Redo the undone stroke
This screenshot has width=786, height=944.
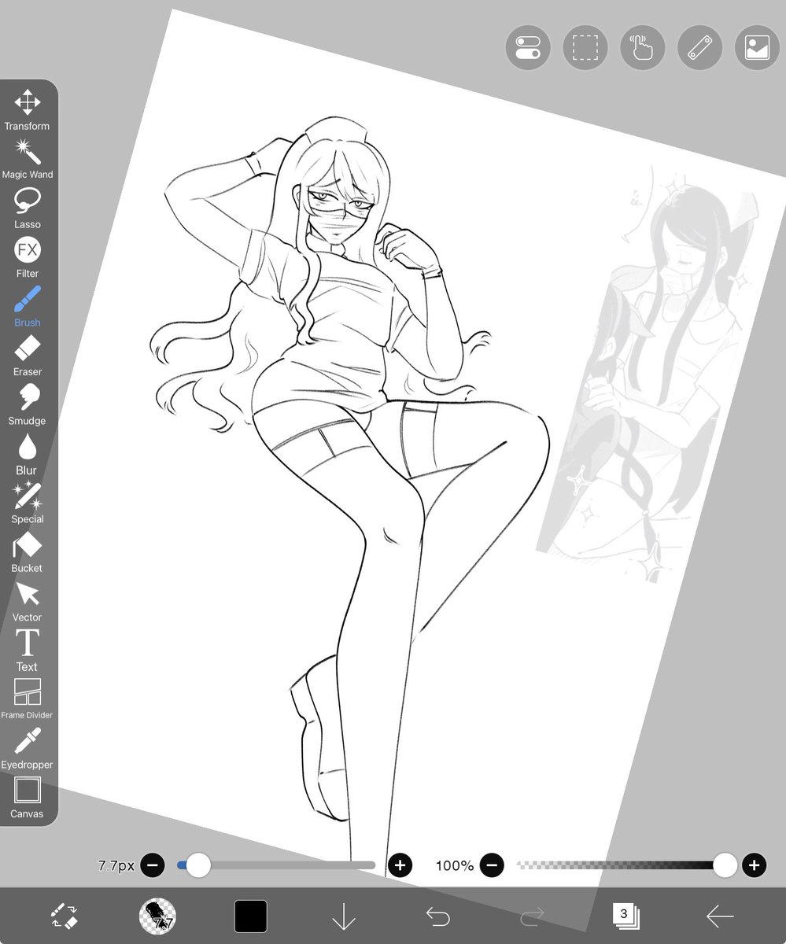[533, 916]
